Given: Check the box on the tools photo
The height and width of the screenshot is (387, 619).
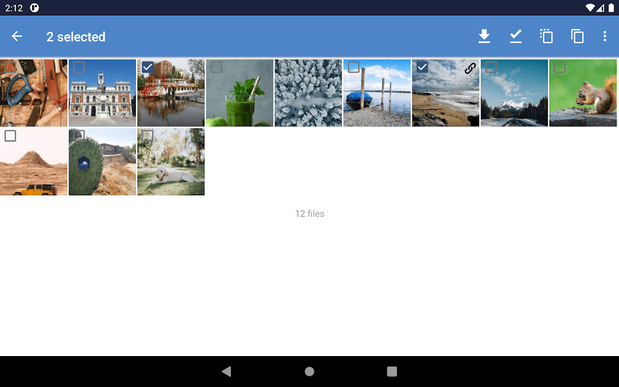Looking at the screenshot, I should point(10,67).
